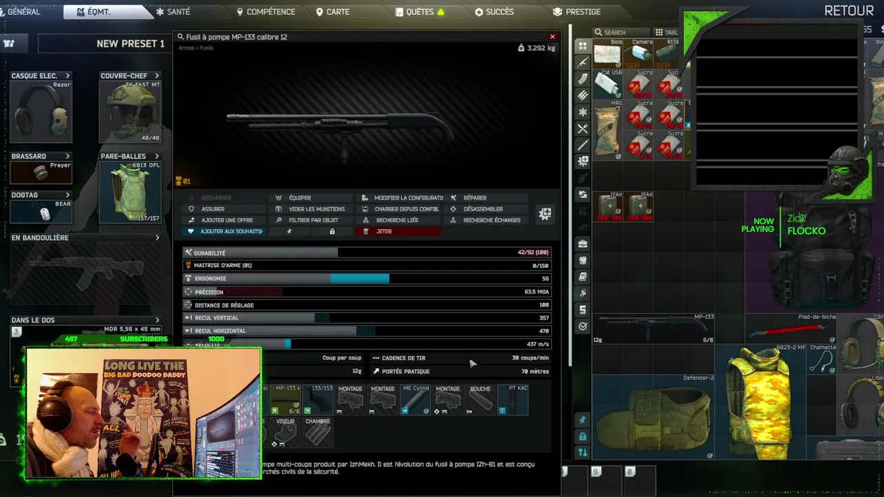Image resolution: width=884 pixels, height=497 pixels.
Task: Select the circular-arrows filter icon in sidebar
Action: coord(583,195)
